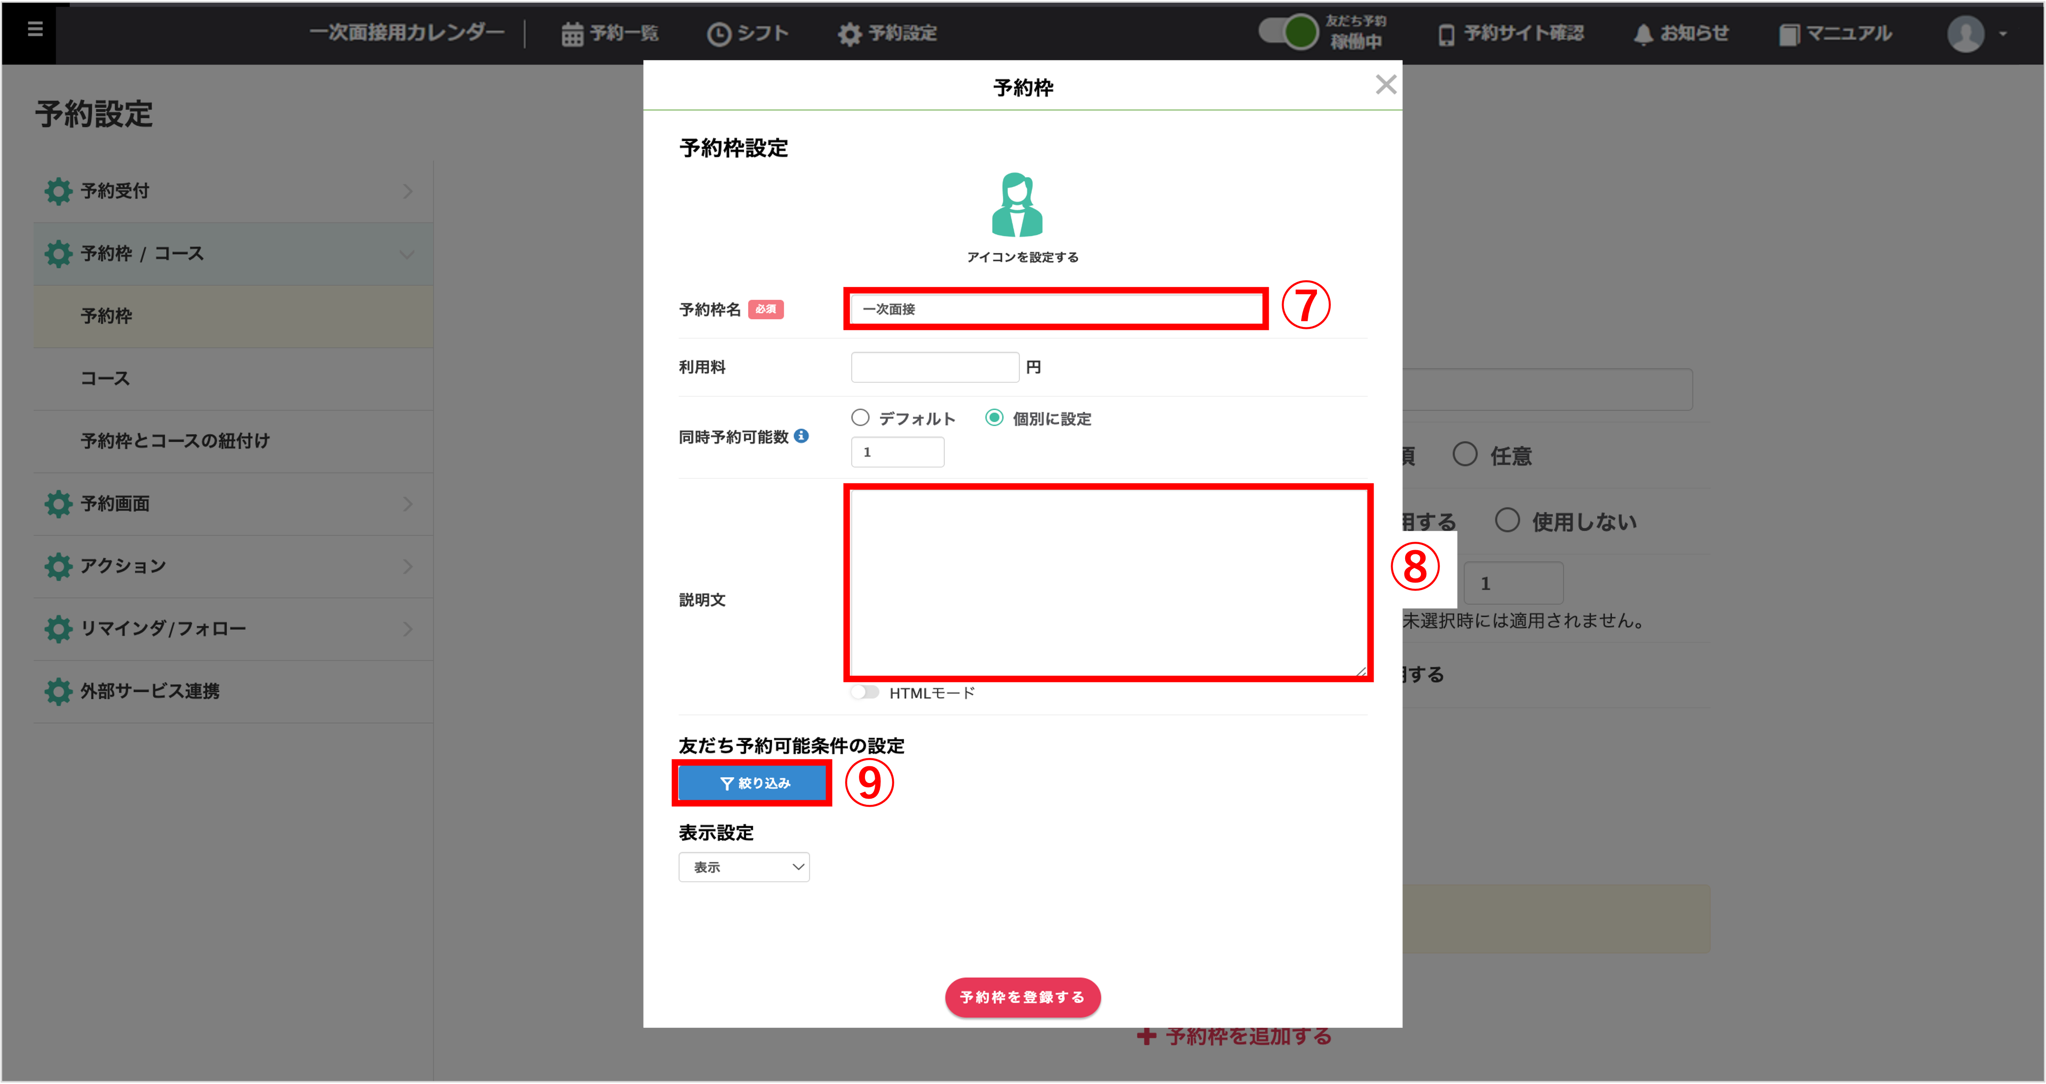
Task: Click the teal woman avatar icon
Action: pos(1017,205)
